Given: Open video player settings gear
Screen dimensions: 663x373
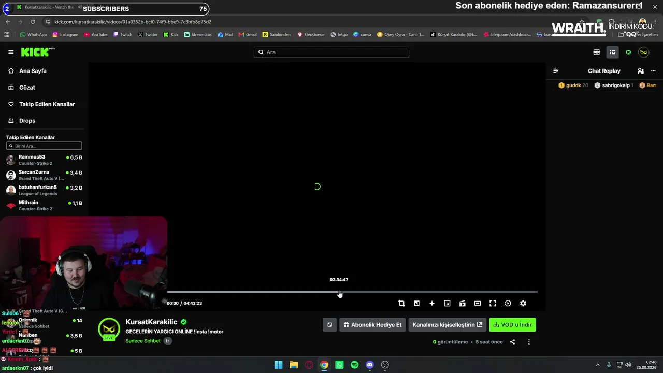Looking at the screenshot, I should pos(523,303).
